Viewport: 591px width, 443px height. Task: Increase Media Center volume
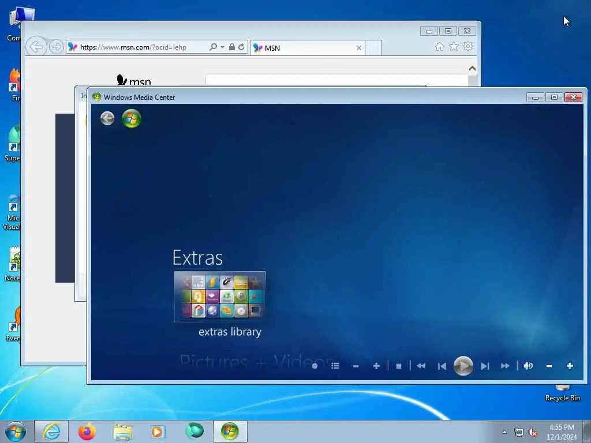(570, 366)
